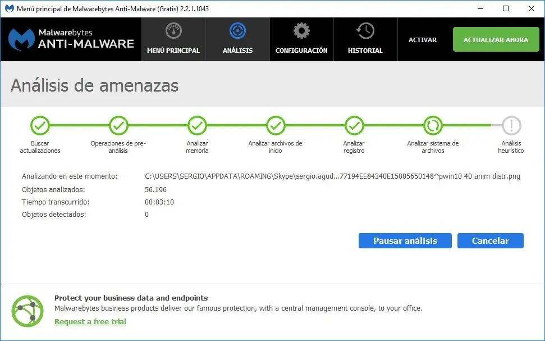Click the ACTIVAR menu item
The height and width of the screenshot is (341, 545).
pos(422,40)
